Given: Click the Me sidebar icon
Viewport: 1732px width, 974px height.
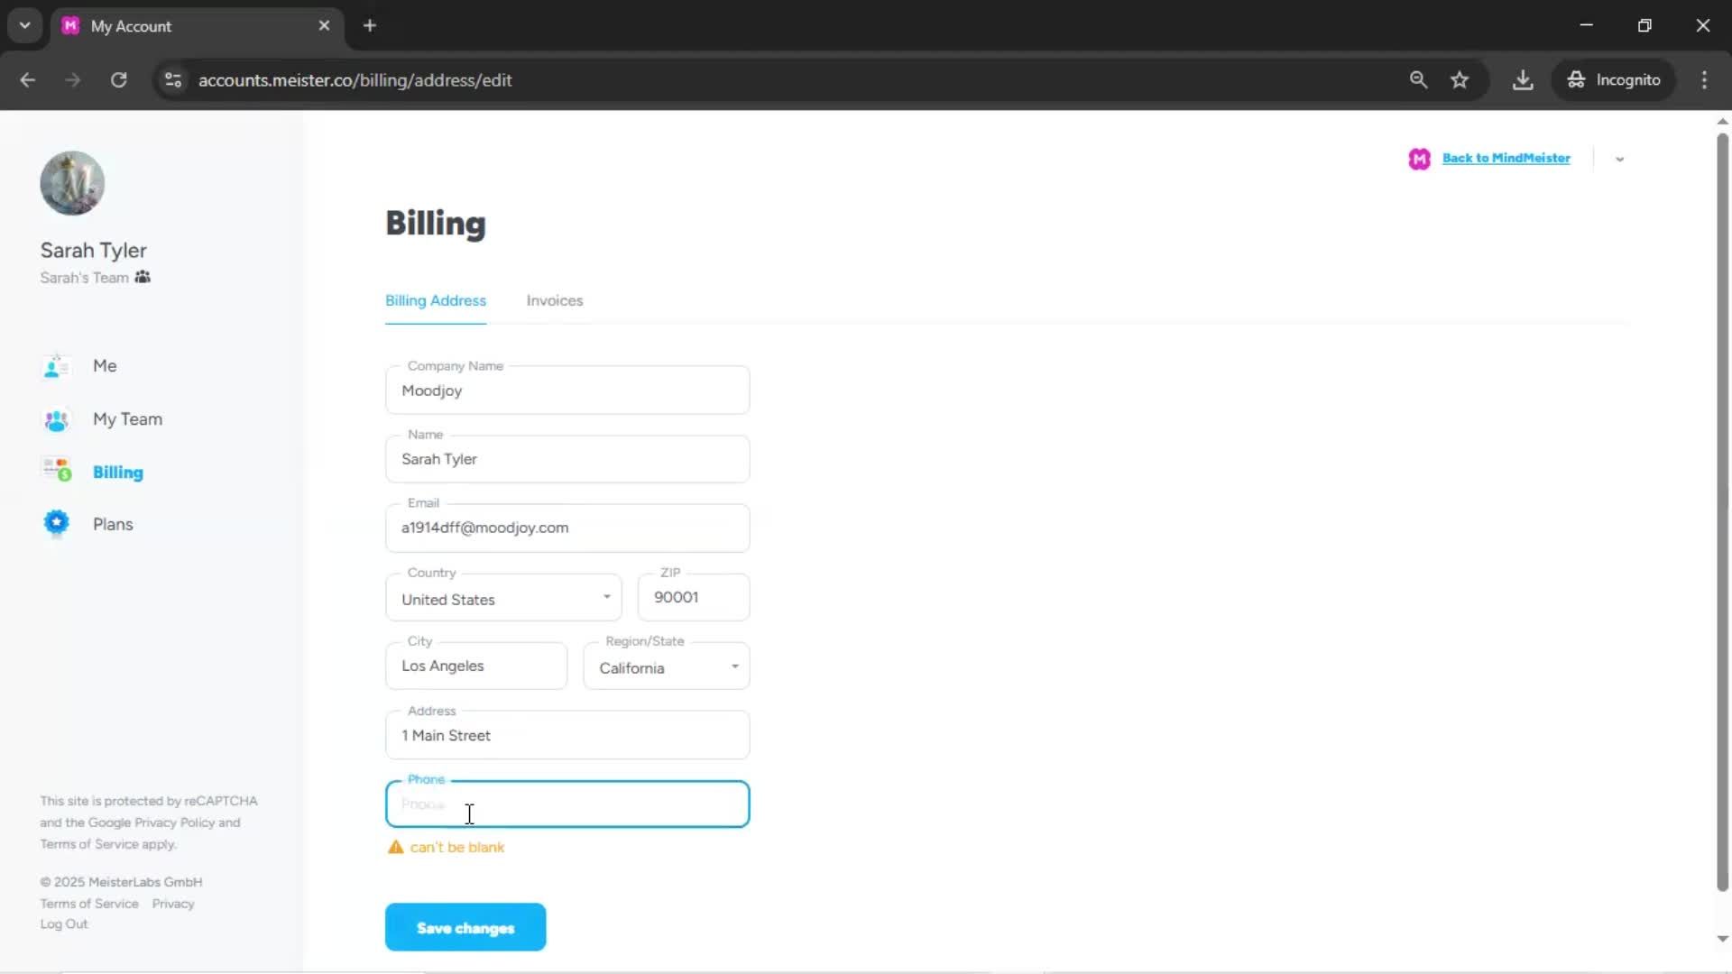Looking at the screenshot, I should (x=56, y=366).
